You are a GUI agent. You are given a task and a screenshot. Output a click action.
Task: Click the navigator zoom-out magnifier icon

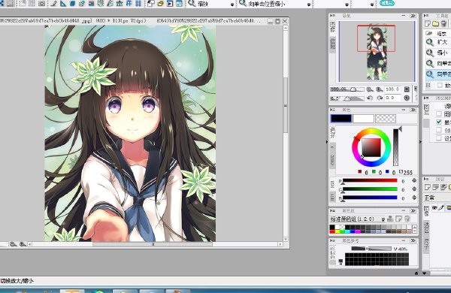(x=370, y=89)
